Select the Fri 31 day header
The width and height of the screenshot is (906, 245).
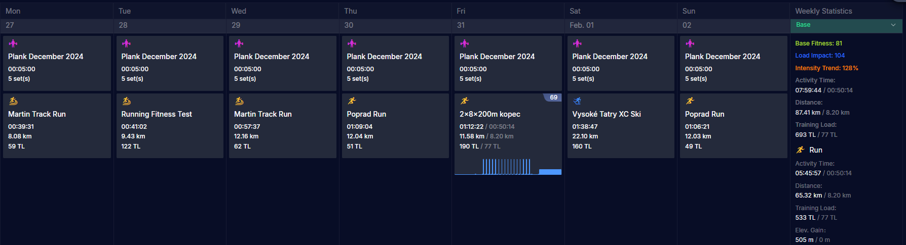point(508,18)
